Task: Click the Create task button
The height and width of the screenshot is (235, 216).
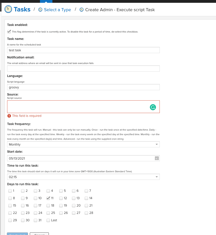Action: [17, 234]
